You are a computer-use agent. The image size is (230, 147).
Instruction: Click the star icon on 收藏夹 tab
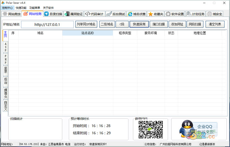pos(150,14)
